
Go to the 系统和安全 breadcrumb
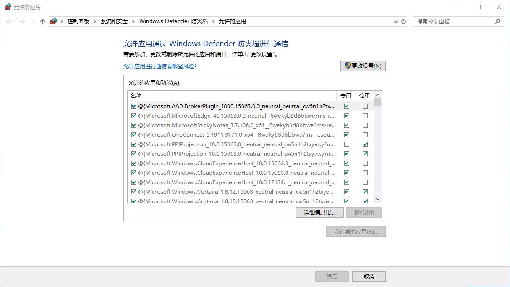[114, 21]
